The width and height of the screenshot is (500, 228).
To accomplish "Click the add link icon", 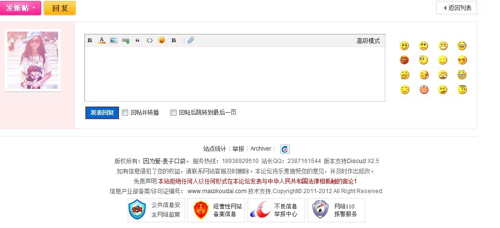I will [126, 41].
